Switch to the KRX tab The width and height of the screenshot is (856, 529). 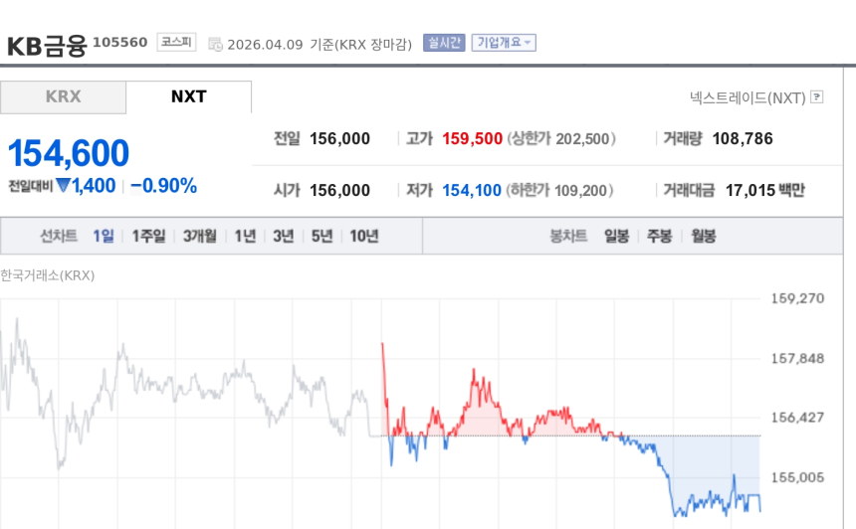click(x=63, y=96)
